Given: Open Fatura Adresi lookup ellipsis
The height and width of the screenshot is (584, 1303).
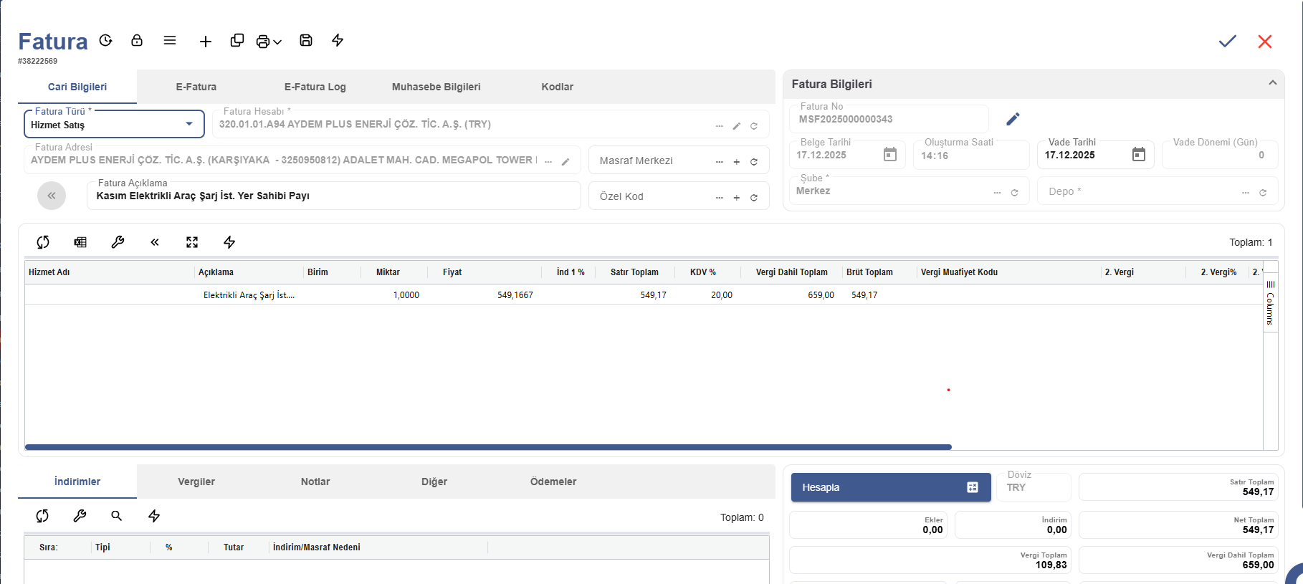Looking at the screenshot, I should click(x=548, y=162).
